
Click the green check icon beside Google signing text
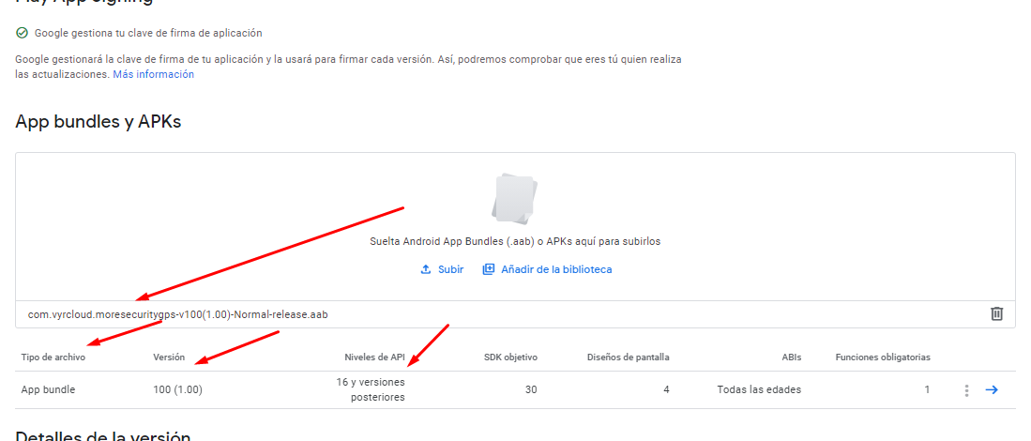tap(22, 33)
